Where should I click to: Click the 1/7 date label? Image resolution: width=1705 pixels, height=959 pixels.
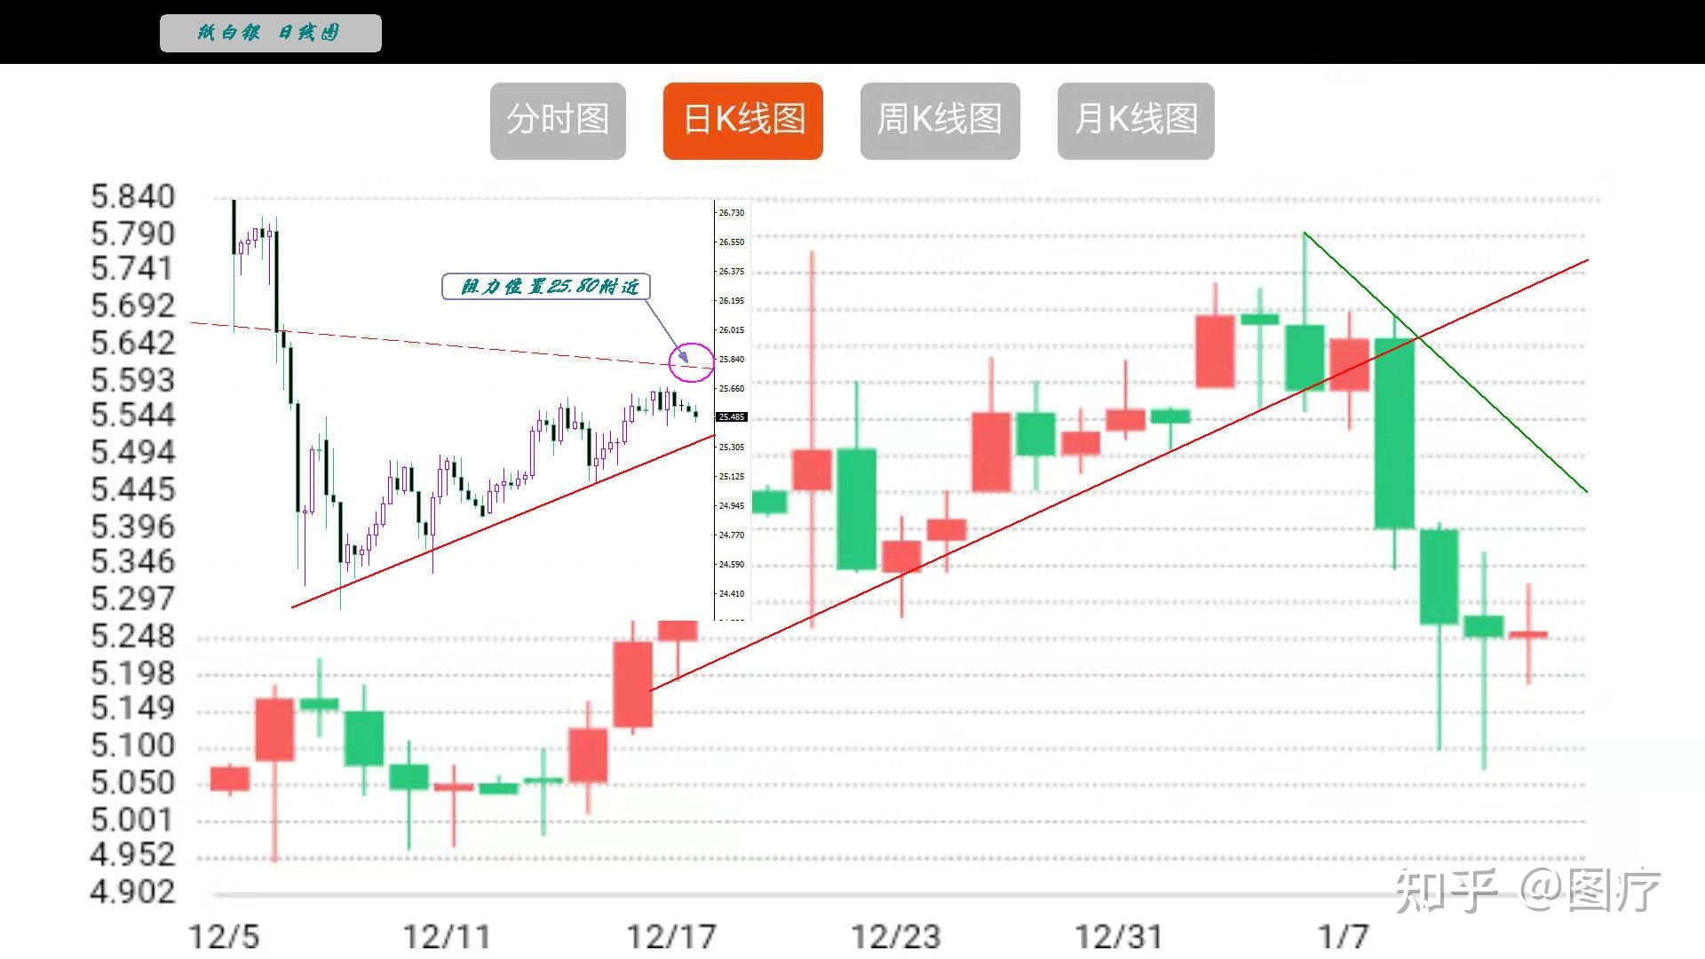click(x=1343, y=936)
